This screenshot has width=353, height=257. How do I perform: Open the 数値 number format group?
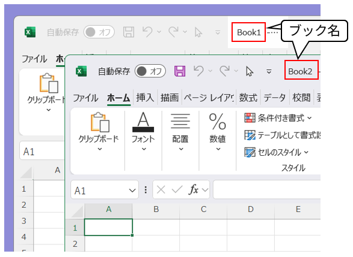[x=218, y=132]
